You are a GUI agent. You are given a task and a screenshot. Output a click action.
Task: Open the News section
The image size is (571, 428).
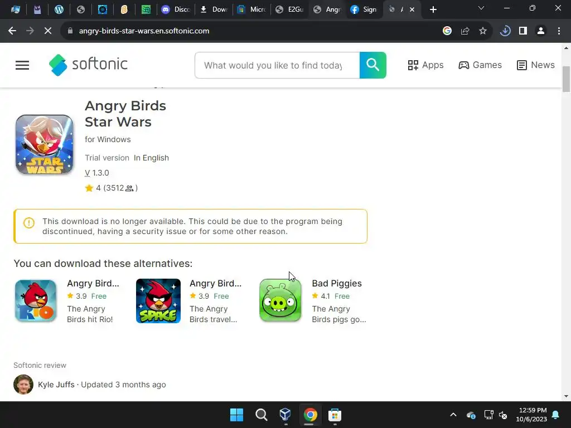pos(536,65)
